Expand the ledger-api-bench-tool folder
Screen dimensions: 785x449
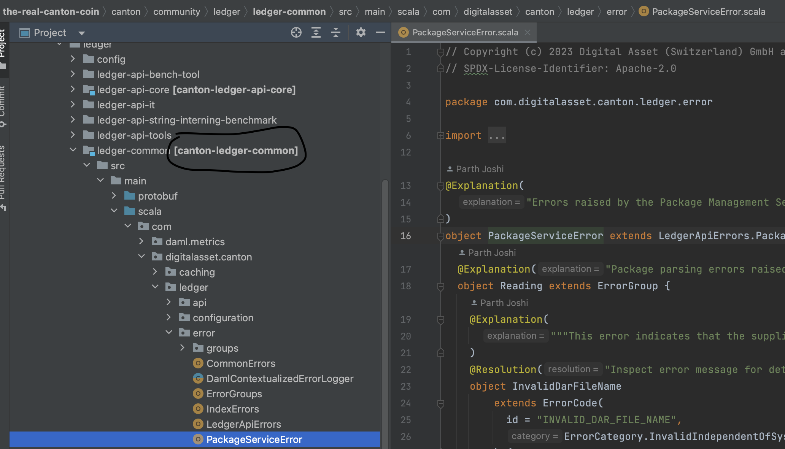point(73,74)
